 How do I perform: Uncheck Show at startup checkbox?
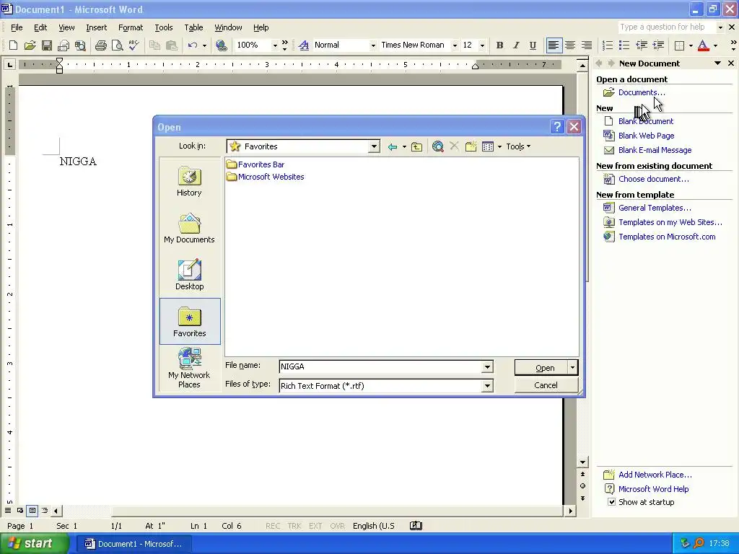(x=611, y=502)
